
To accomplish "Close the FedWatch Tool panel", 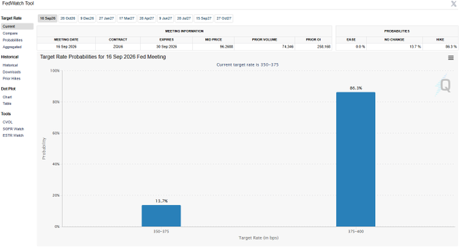I will pos(453,3).
